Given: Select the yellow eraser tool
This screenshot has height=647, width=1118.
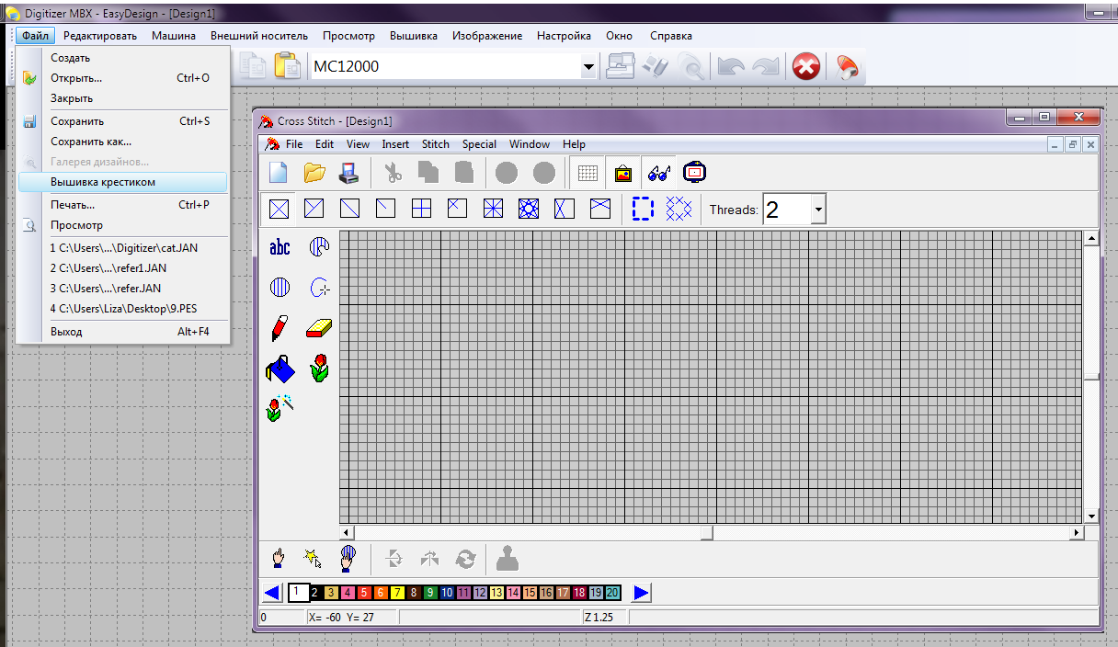Looking at the screenshot, I should click(x=319, y=328).
